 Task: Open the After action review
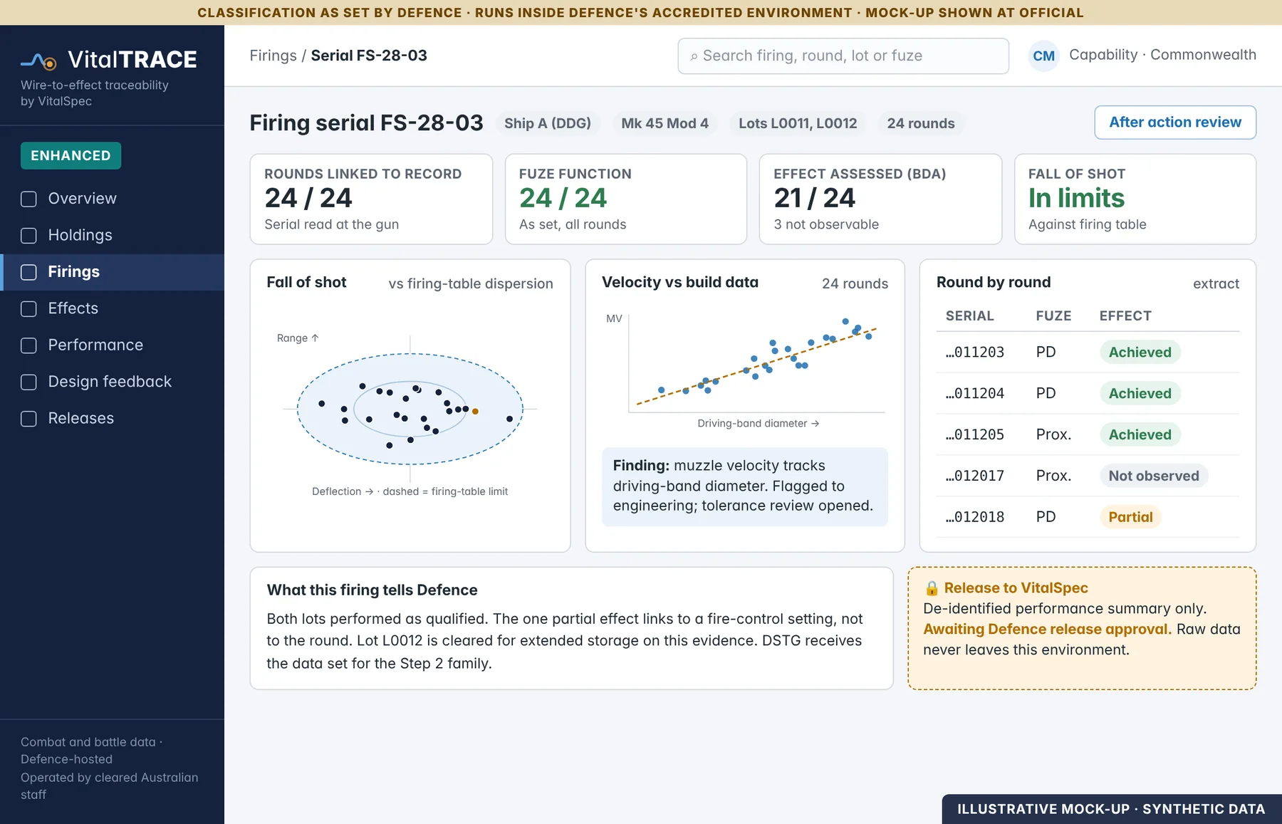(x=1175, y=122)
